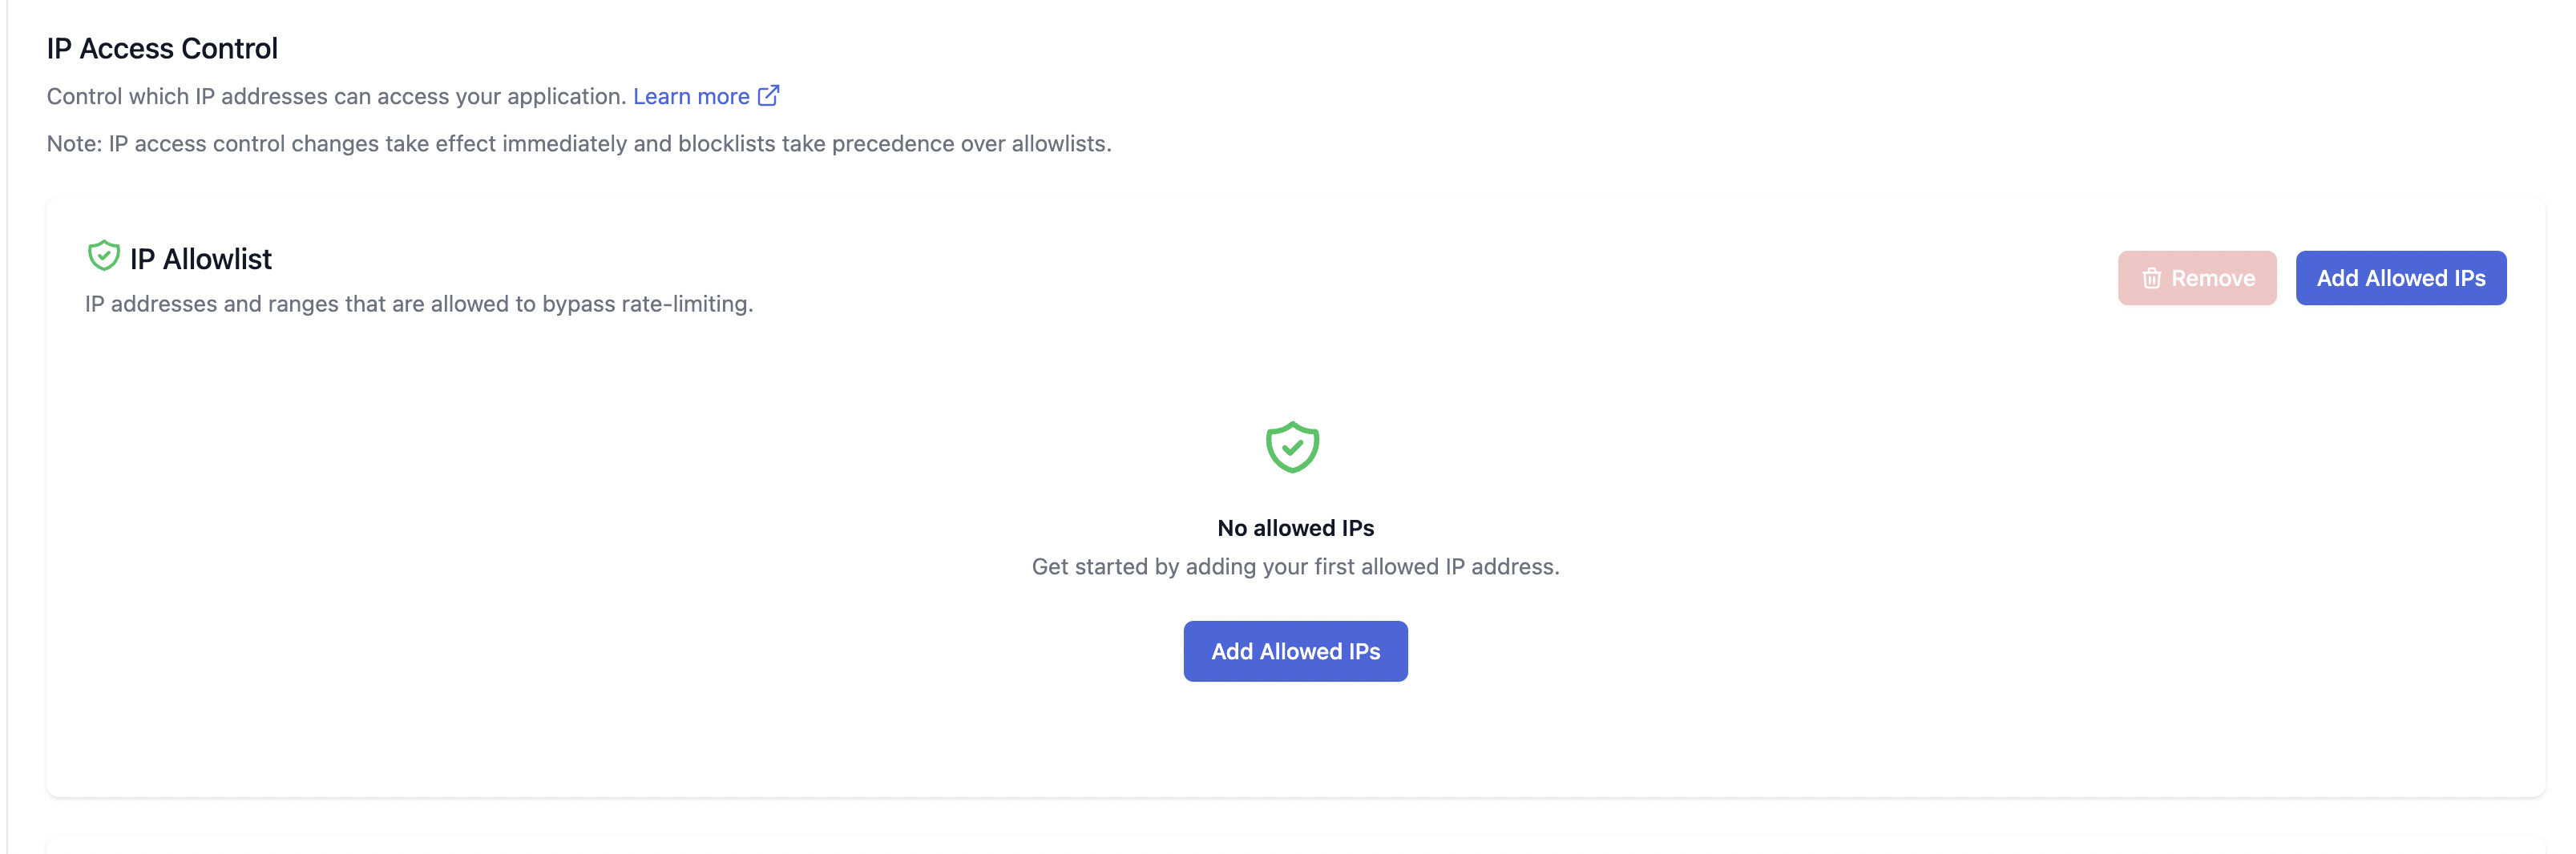Open the Learn more link
This screenshot has width=2576, height=854.
click(691, 96)
